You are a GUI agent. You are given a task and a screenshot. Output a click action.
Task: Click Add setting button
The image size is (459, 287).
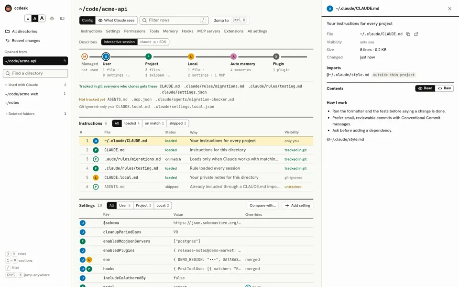[297, 205]
